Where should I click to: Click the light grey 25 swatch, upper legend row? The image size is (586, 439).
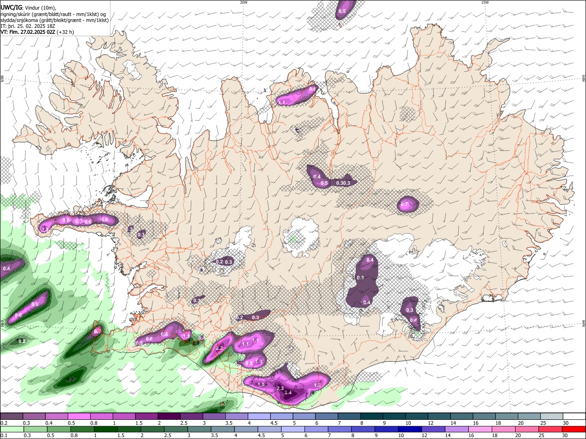(x=551, y=416)
